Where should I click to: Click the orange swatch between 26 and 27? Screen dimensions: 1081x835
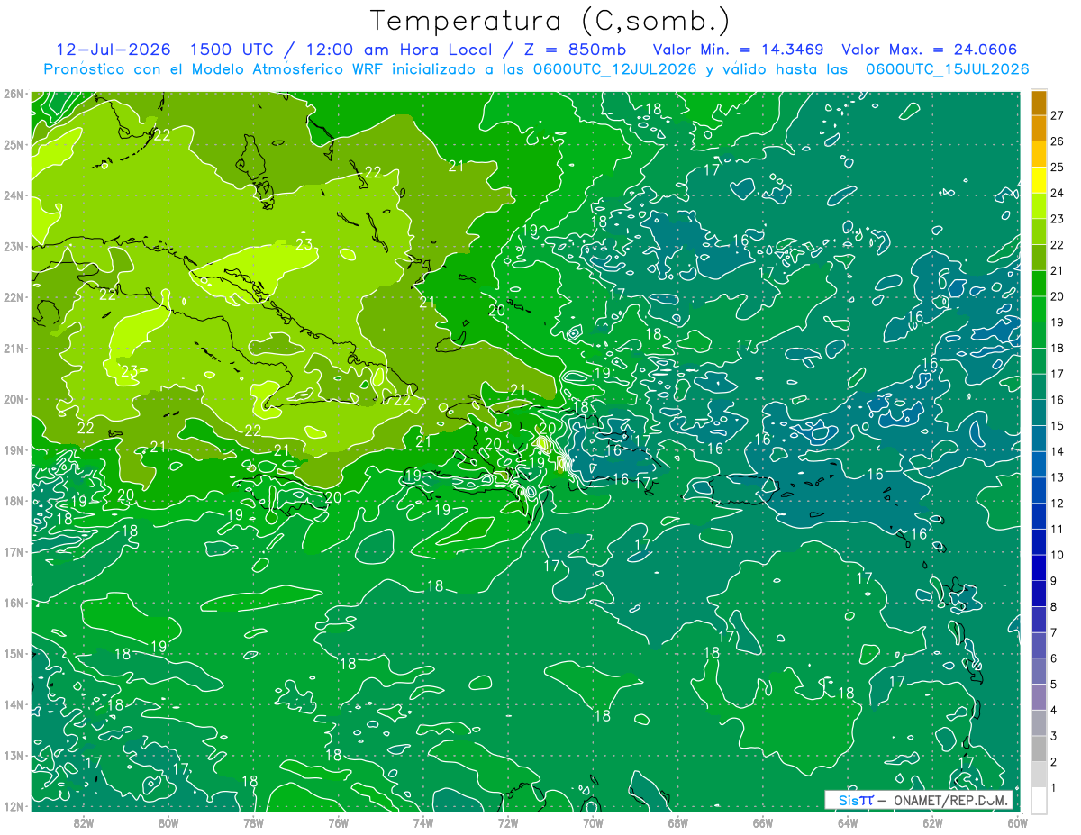coord(1039,128)
